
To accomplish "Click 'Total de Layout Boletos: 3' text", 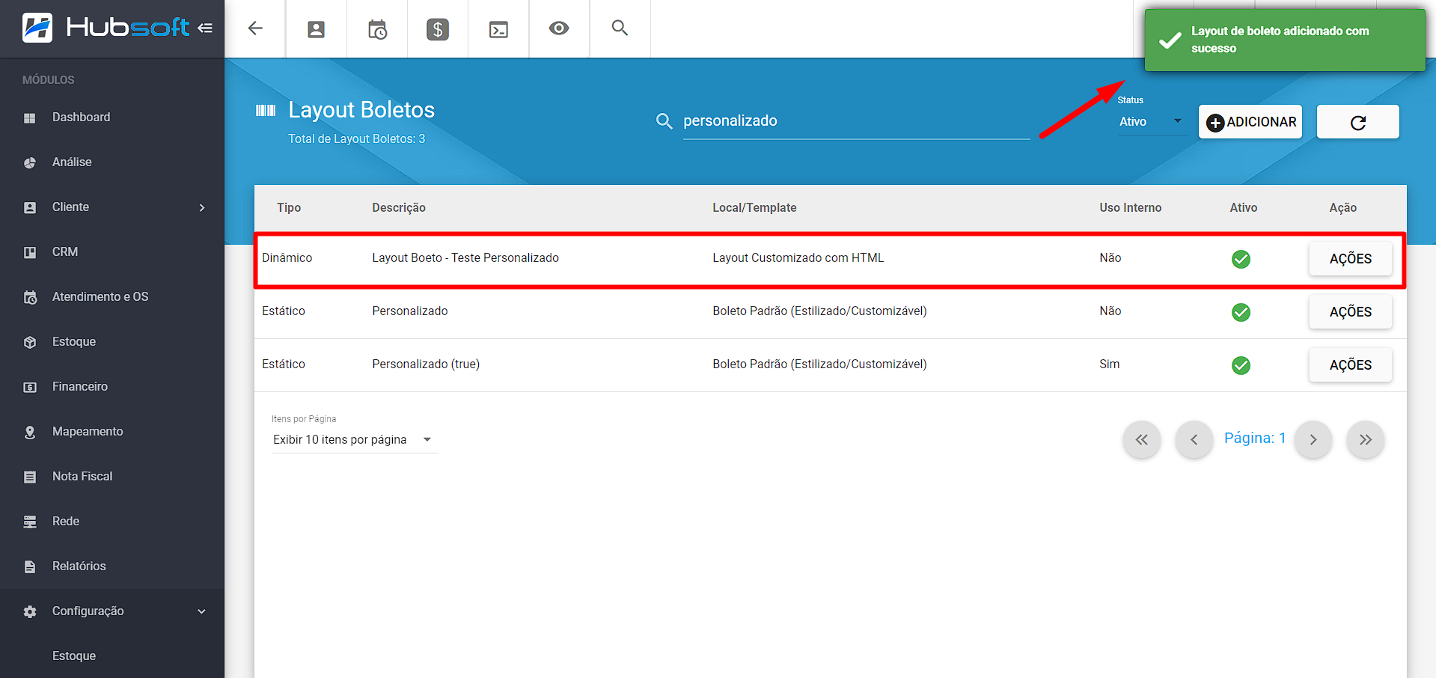I will [x=356, y=139].
